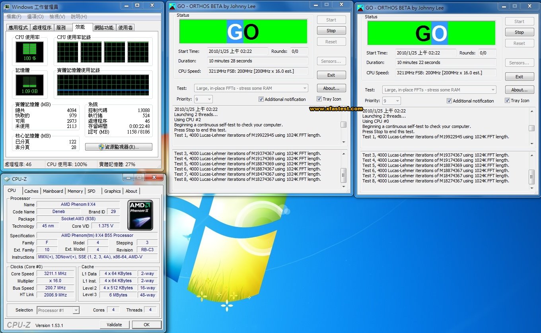Click the Start Time field in left ORTHOS window
The image size is (541, 333).
pos(237,51)
